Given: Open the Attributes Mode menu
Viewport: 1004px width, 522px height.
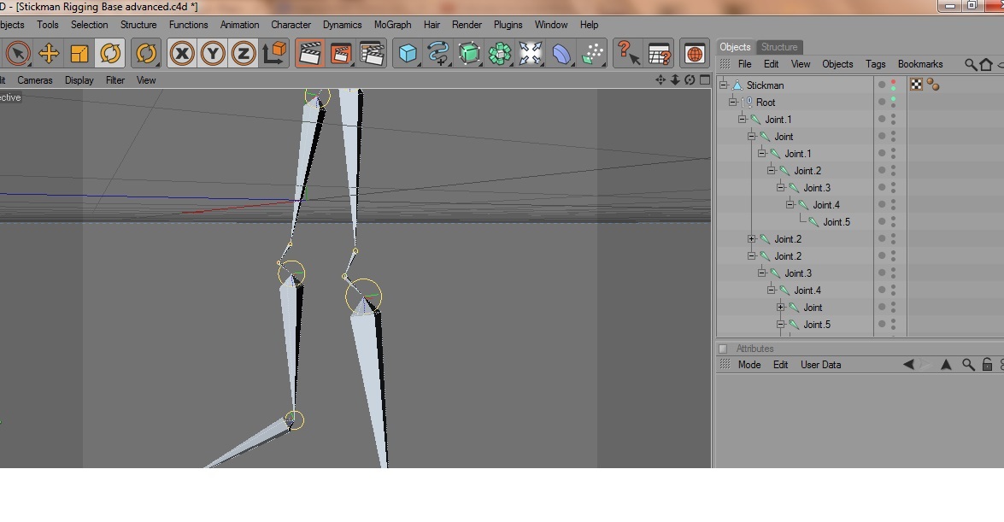Looking at the screenshot, I should [749, 365].
